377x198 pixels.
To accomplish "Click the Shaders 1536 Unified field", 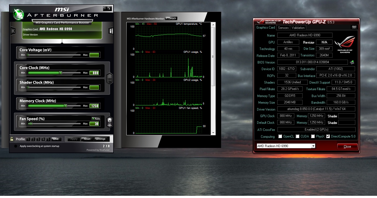I will click(x=292, y=82).
